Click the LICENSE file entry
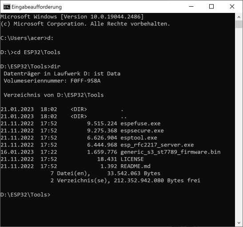 pos(132,159)
